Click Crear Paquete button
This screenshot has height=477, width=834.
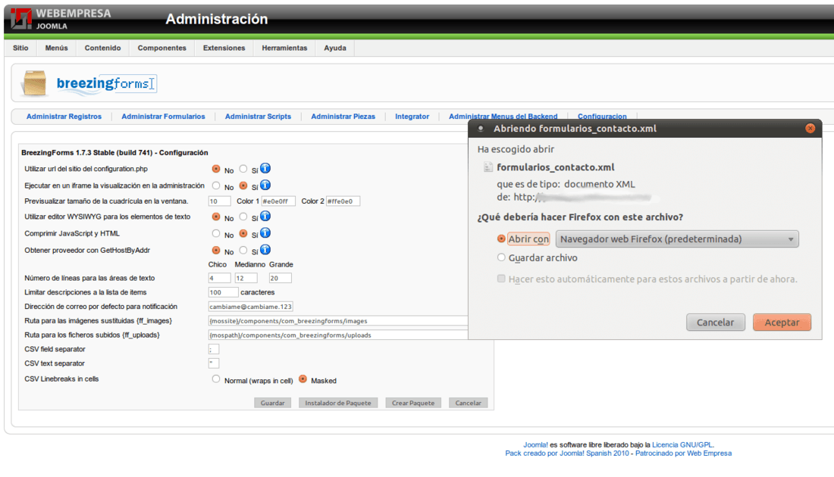(413, 403)
